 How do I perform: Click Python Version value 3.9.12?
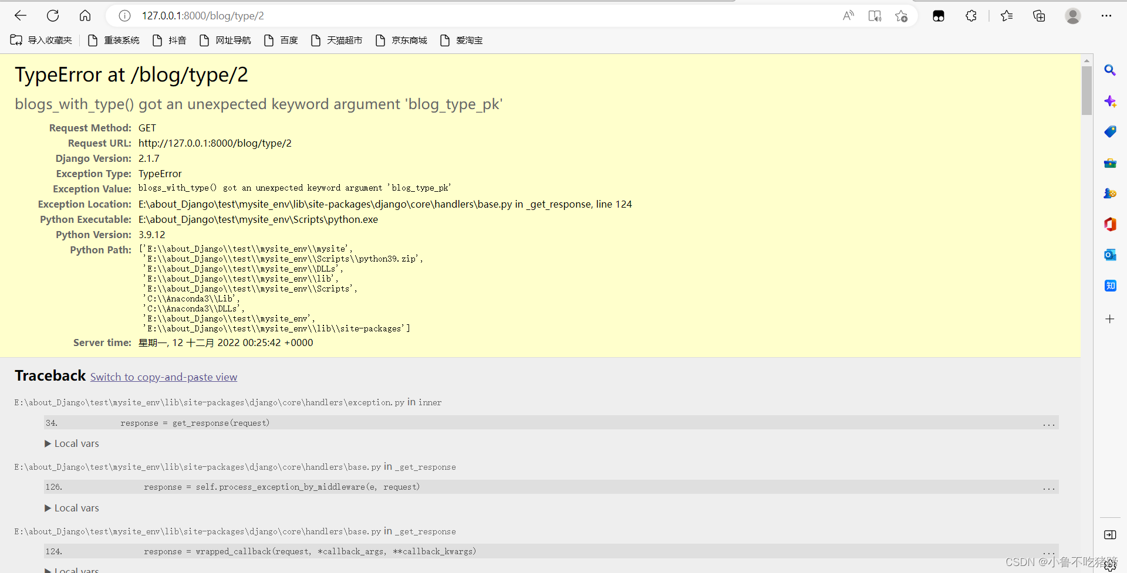[152, 235]
